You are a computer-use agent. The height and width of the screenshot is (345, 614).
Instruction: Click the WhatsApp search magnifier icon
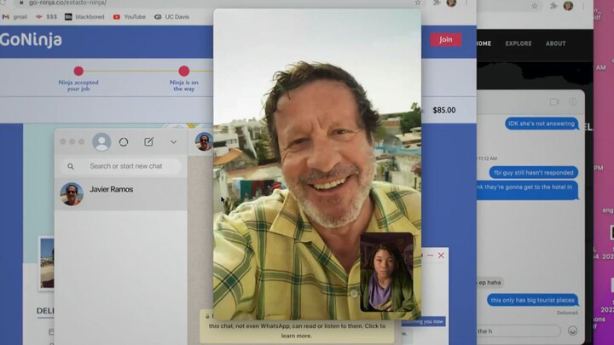71,166
